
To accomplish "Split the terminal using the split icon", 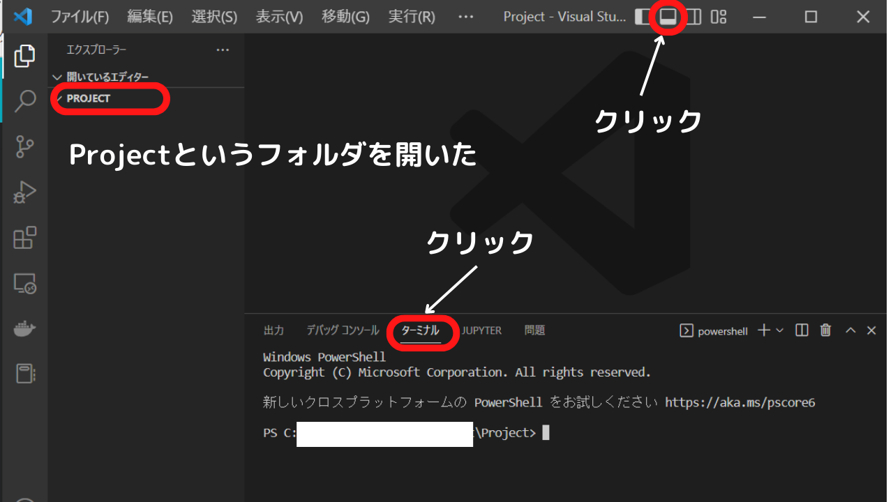I will tap(801, 330).
